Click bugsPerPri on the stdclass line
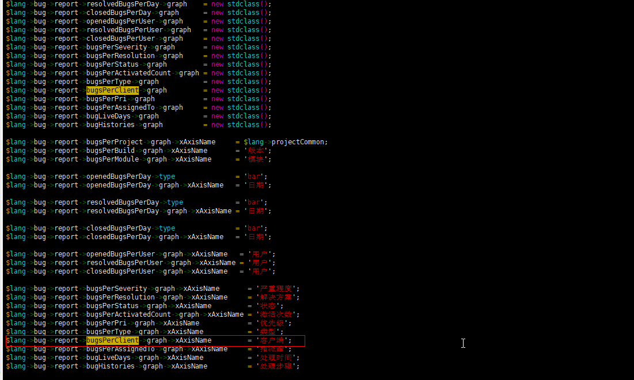Screen dimensions: 634x380 (107, 99)
